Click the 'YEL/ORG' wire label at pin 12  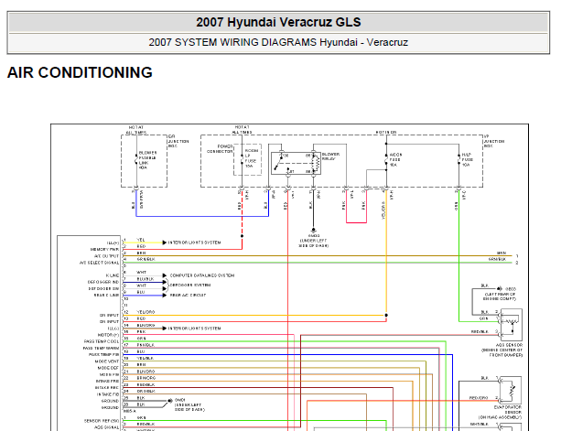pyautogui.click(x=146, y=312)
